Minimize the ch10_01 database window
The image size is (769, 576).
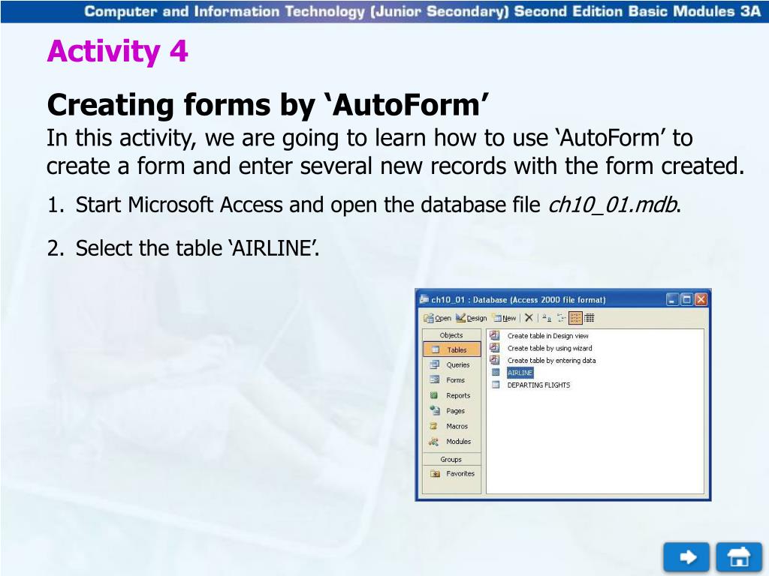point(673,299)
